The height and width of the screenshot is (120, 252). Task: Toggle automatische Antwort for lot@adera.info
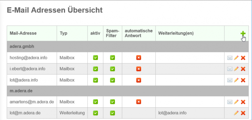139,80
